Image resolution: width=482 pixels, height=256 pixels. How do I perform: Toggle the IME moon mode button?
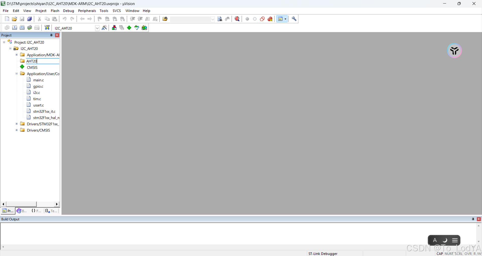click(x=445, y=240)
